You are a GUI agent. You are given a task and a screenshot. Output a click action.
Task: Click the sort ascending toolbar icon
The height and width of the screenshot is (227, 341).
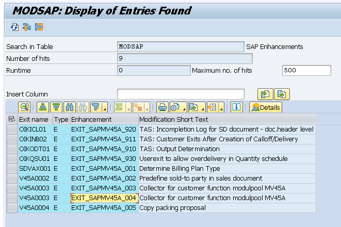click(x=43, y=107)
